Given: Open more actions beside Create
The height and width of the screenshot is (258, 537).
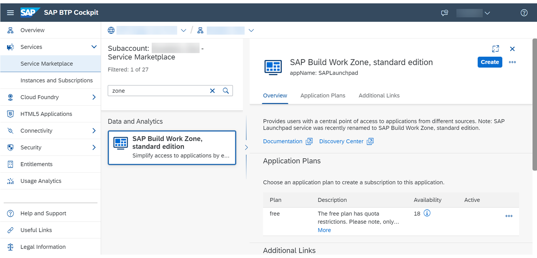Looking at the screenshot, I should [x=512, y=62].
